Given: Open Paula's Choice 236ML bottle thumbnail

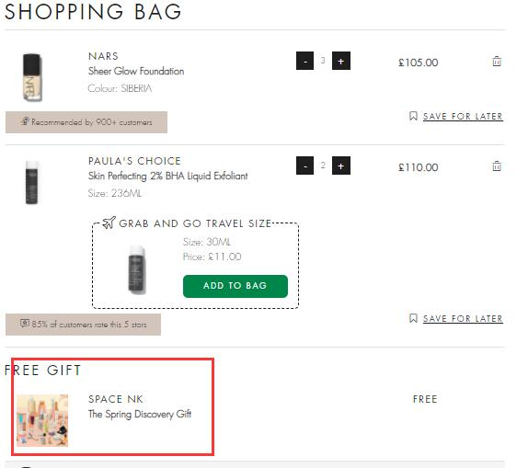Looking at the screenshot, I should tap(31, 183).
